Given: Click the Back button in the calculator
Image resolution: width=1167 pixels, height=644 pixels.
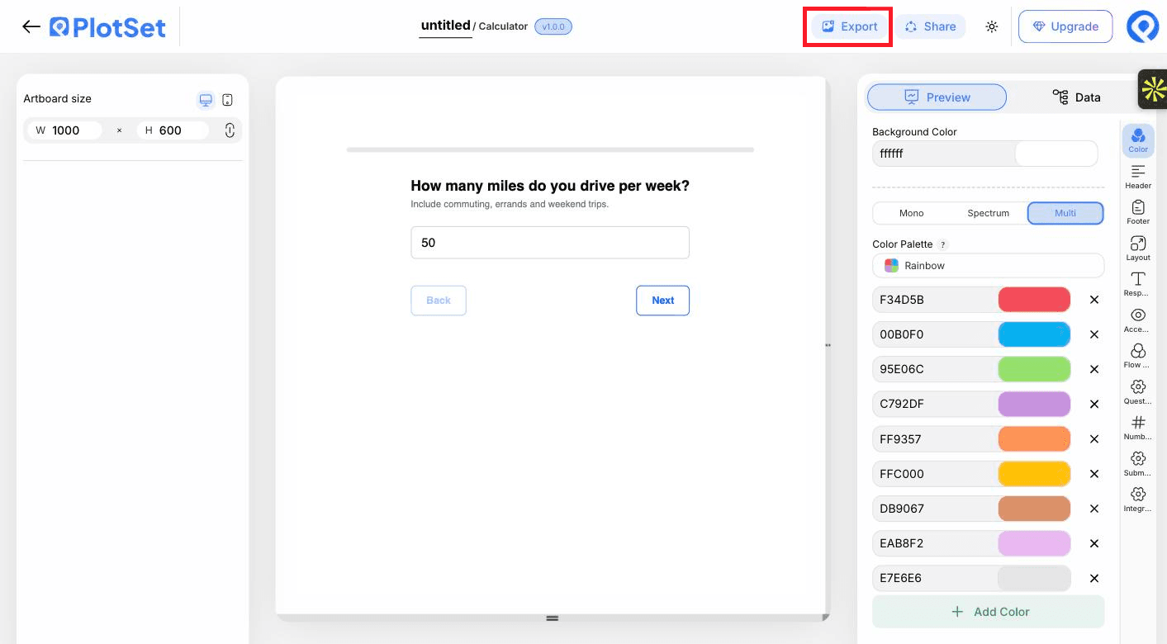Looking at the screenshot, I should pos(439,301).
